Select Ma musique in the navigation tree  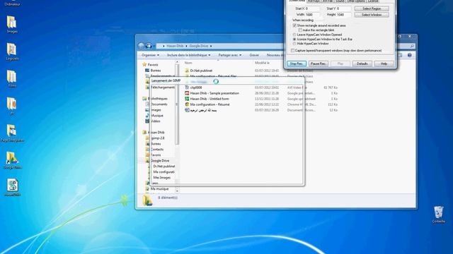[x=159, y=189]
